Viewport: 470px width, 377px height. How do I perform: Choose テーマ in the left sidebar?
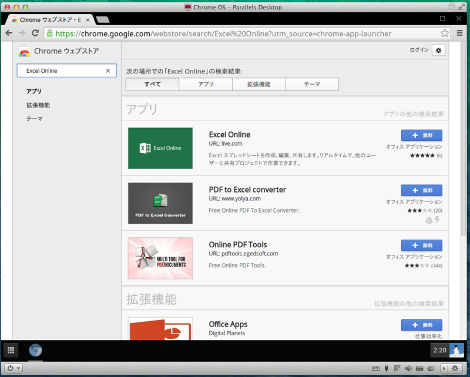[35, 119]
